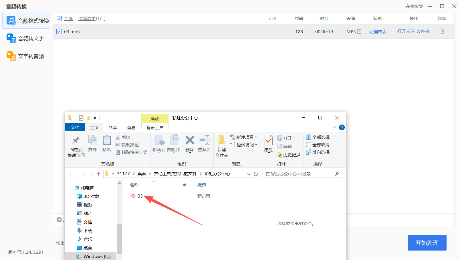Image resolution: width=460 pixels, height=260 pixels.
Task: Click 反向选择 invert selection in Explorer ribbon
Action: (x=318, y=152)
